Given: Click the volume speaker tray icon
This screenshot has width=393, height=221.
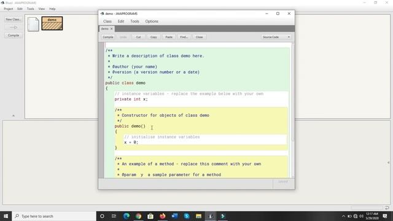Looking at the screenshot, I should click(361, 216).
